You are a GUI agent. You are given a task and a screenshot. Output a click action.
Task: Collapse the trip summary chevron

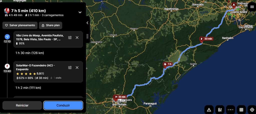[x=80, y=12]
